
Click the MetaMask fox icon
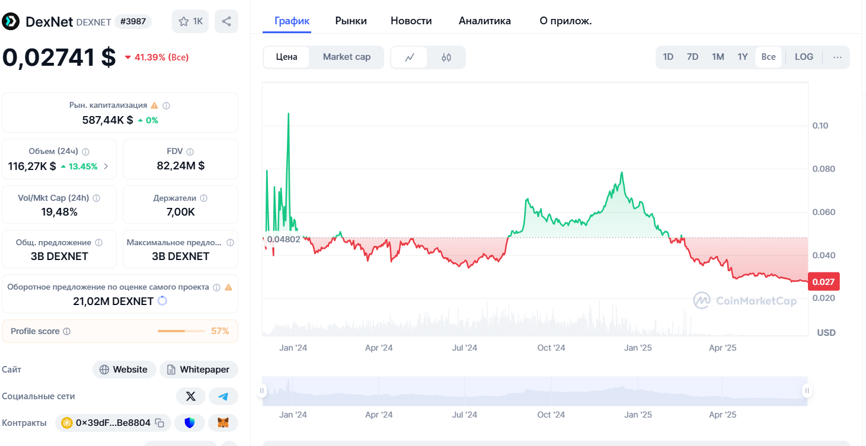coord(223,423)
